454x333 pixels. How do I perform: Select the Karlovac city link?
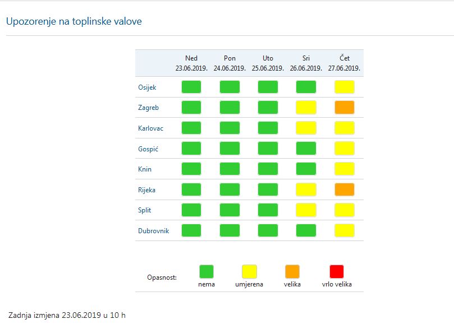coord(150,128)
